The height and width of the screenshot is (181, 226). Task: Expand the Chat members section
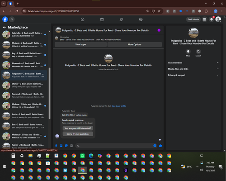pos(193,63)
